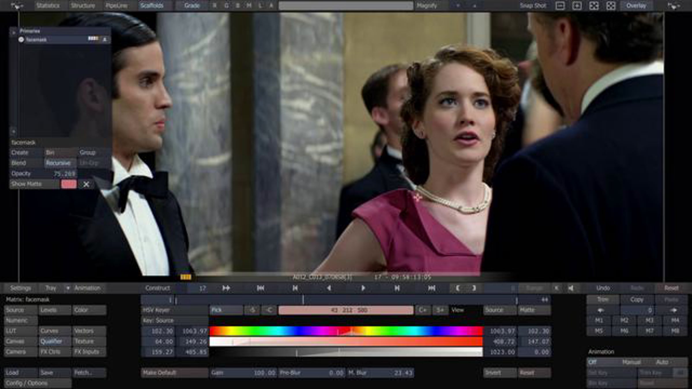Click the X icon beside Range
Image resolution: width=692 pixels, height=389 pixels.
click(556, 288)
